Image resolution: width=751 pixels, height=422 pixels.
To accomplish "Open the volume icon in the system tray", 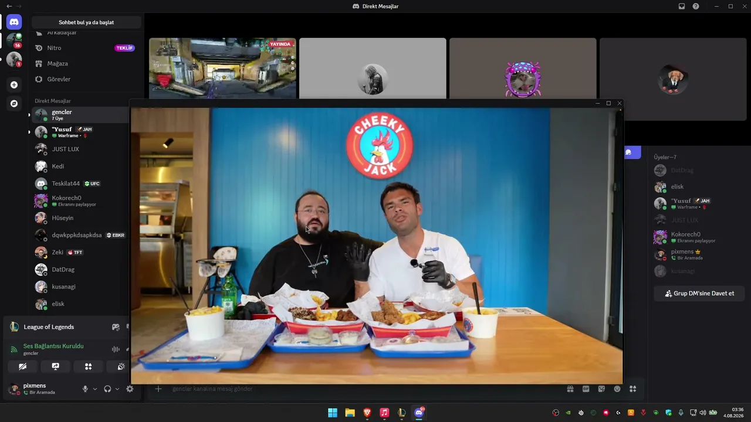I will [703, 413].
